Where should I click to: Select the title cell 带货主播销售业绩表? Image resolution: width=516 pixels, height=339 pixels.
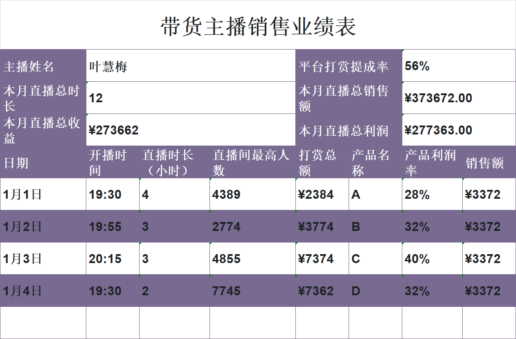click(258, 26)
